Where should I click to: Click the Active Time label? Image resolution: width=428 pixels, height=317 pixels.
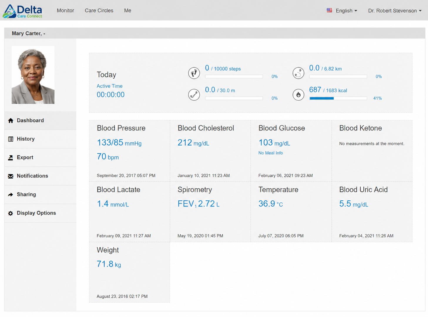tap(110, 86)
